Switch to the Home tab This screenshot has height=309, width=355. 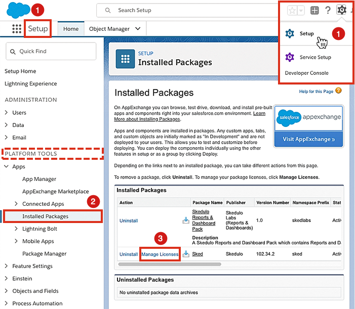tap(71, 29)
